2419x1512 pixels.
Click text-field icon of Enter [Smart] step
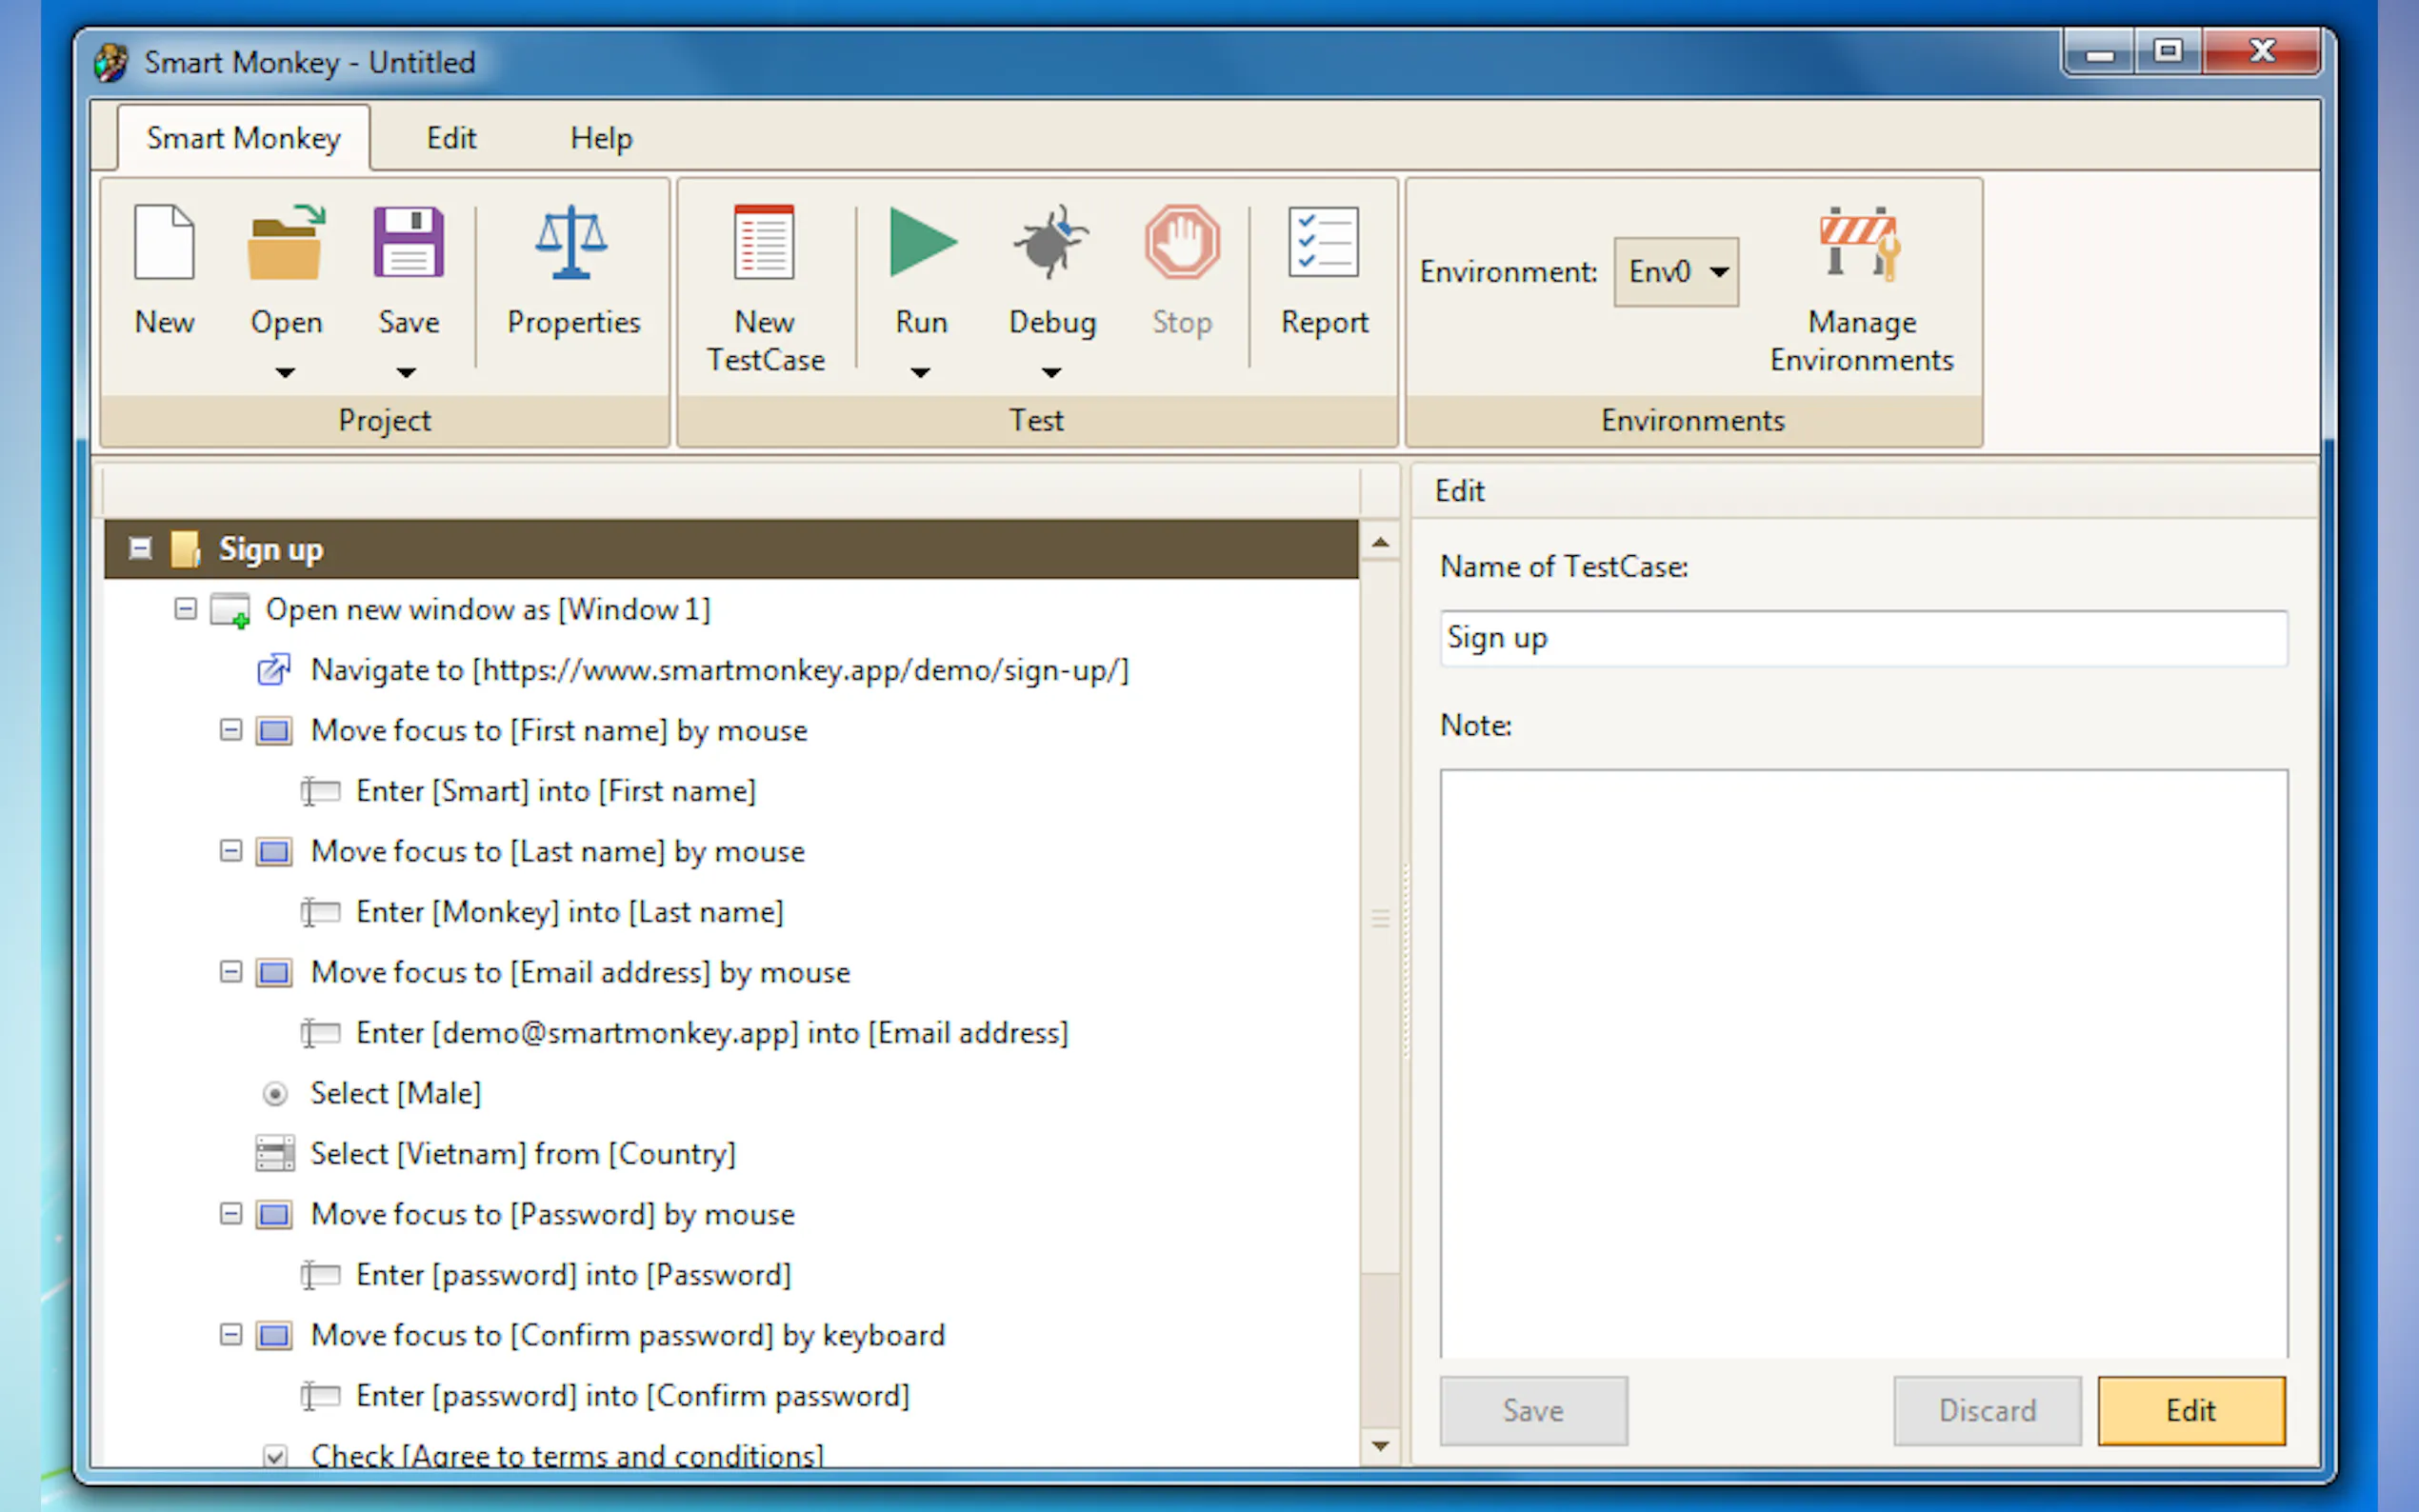coord(320,791)
